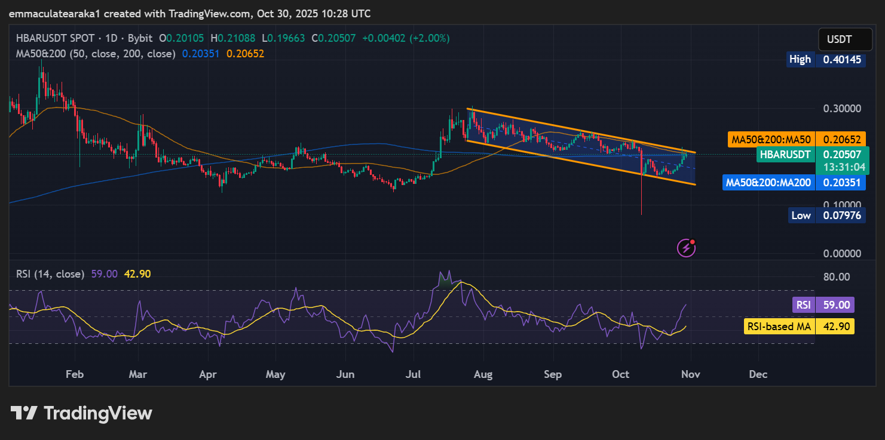The height and width of the screenshot is (440, 885).
Task: Click the 0.30000 level on price scale
Action: pos(843,109)
